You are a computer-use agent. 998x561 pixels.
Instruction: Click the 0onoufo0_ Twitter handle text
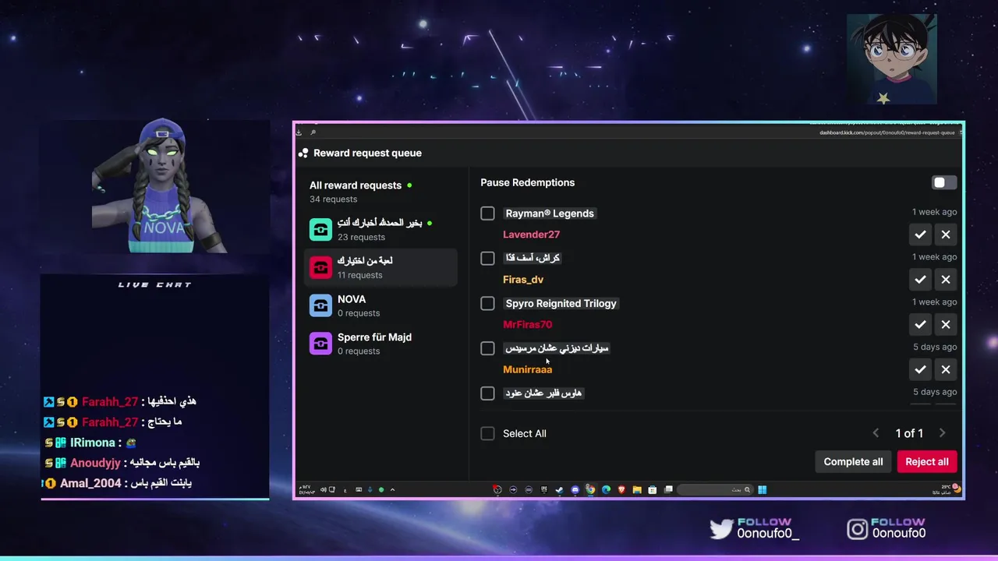coord(768,534)
